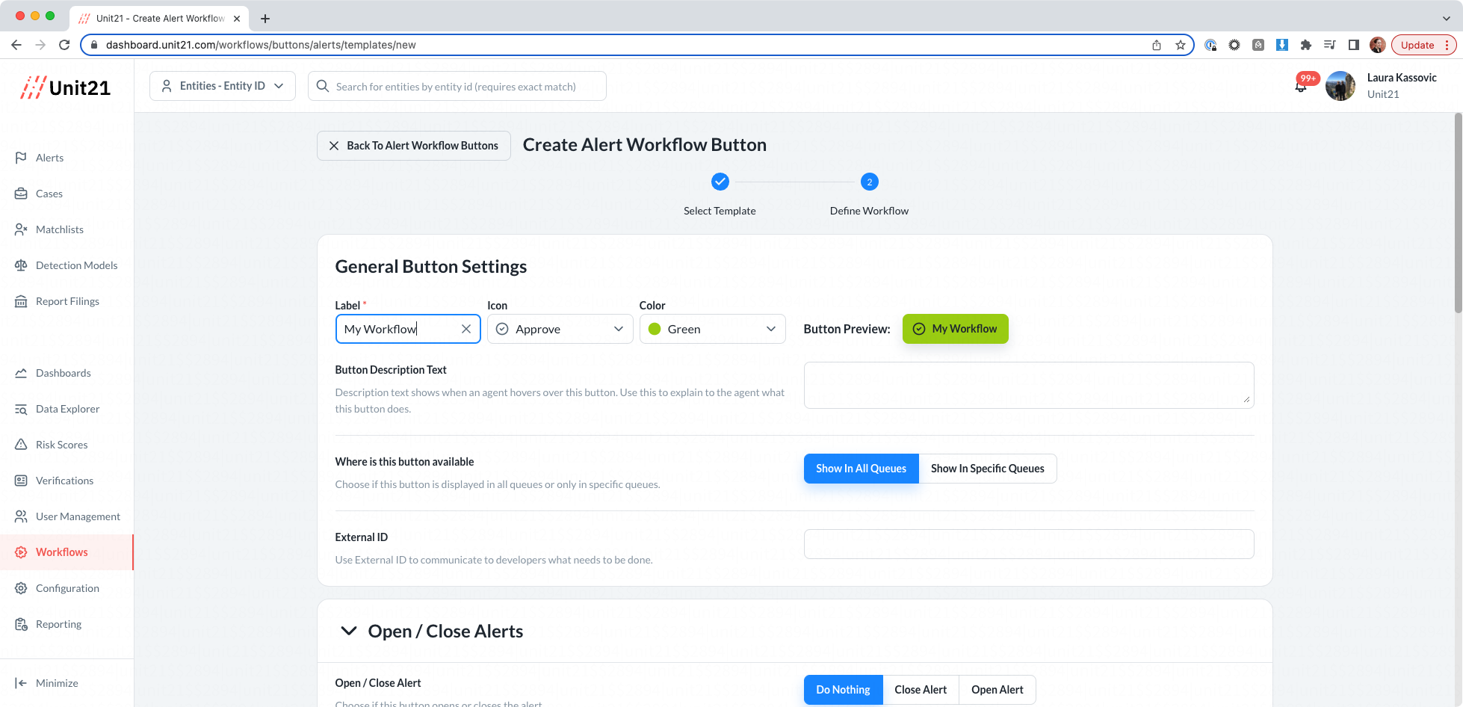Minimize the sidebar
Screen dimensions: 1463x707
tap(46, 683)
